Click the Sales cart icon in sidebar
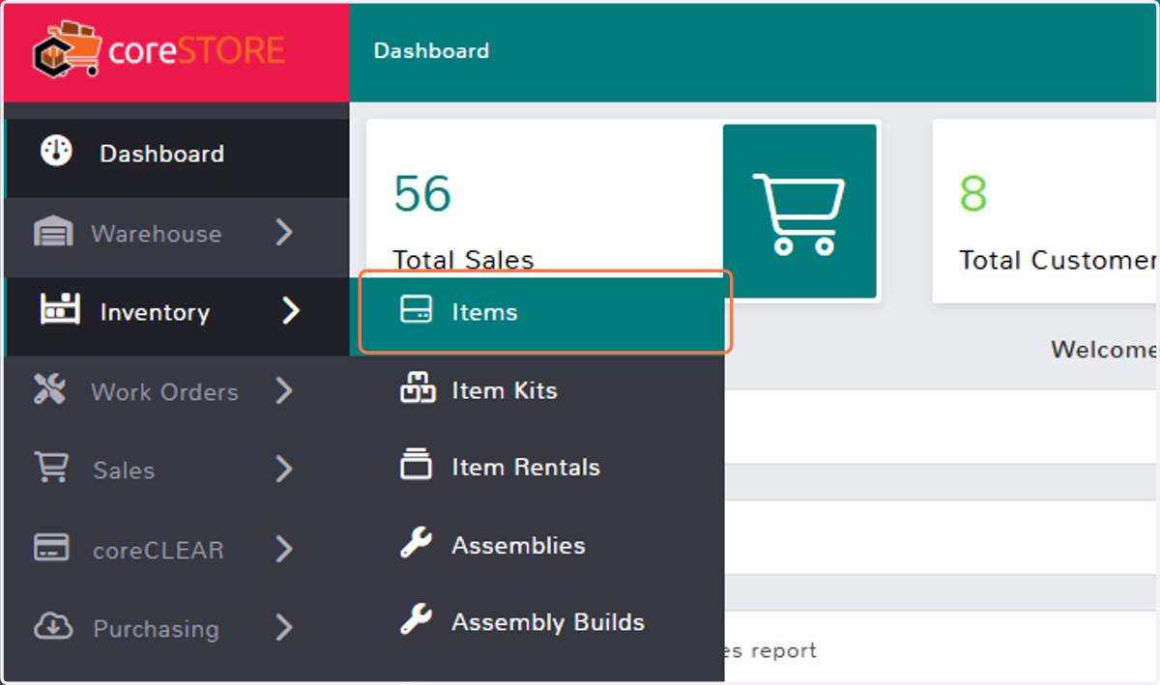Screen dimensions: 1160x685 pyautogui.click(x=51, y=468)
